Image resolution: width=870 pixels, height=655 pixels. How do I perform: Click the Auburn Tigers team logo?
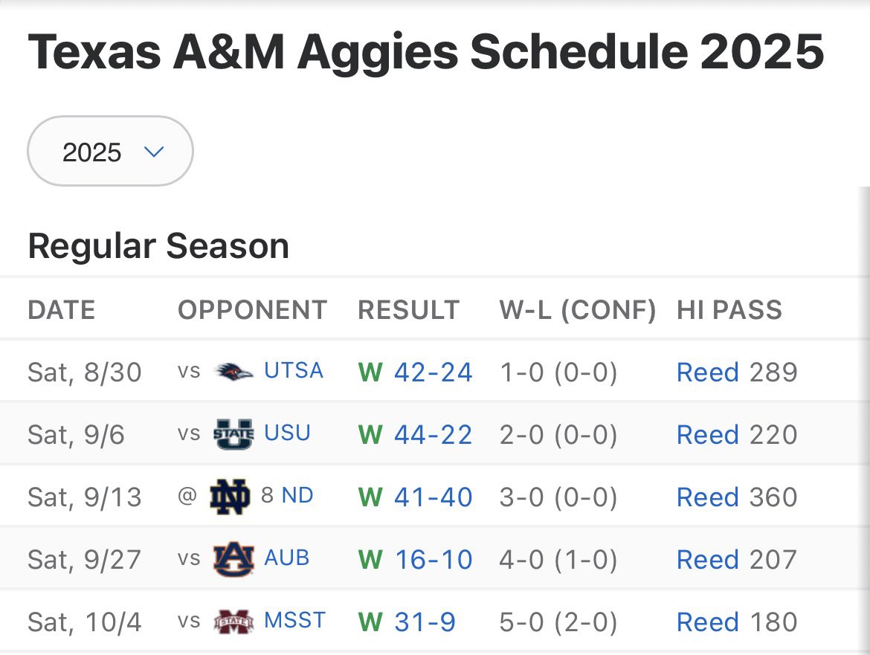click(x=233, y=559)
